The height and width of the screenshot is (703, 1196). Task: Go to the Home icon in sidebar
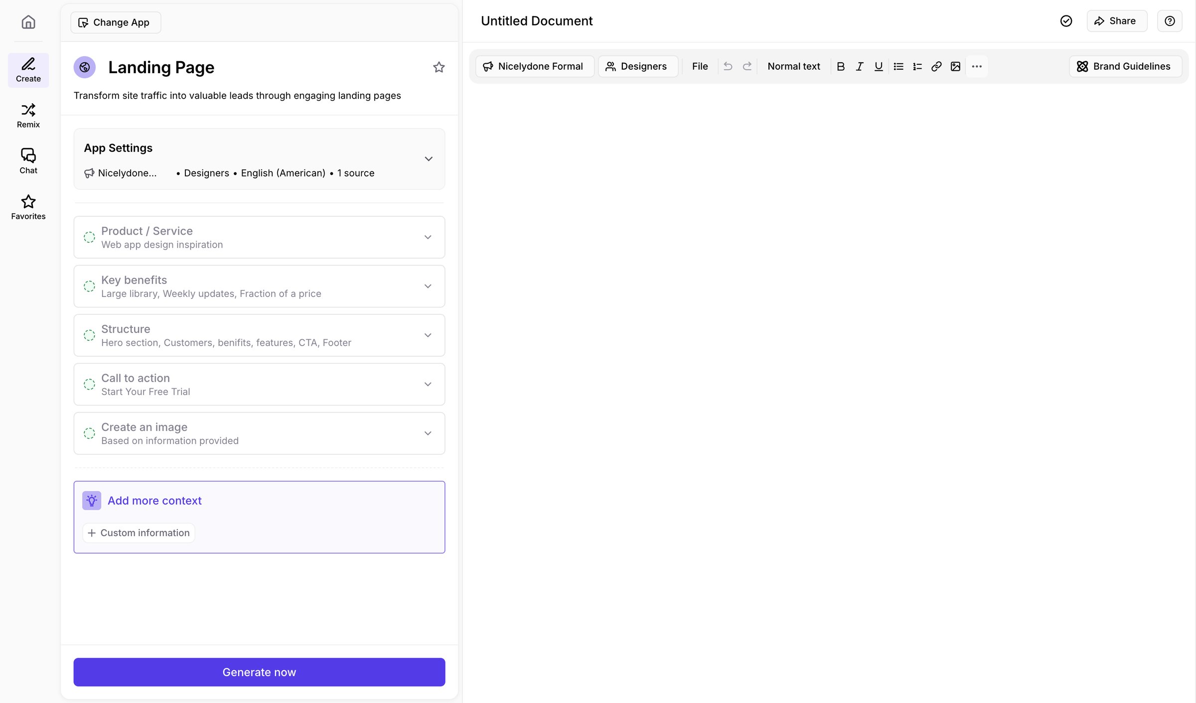pos(28,22)
